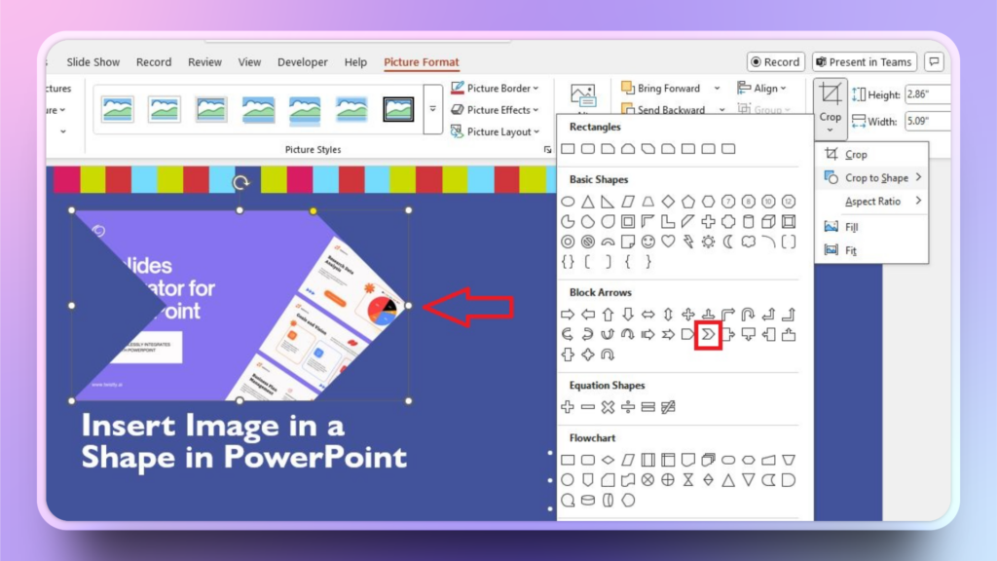Choose the Right Arrow block arrow

(568, 315)
